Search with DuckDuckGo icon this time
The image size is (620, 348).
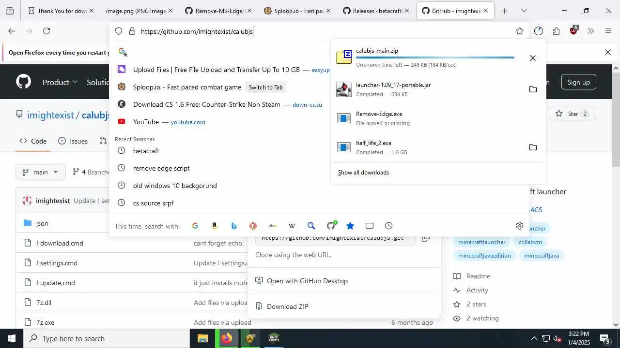(253, 226)
